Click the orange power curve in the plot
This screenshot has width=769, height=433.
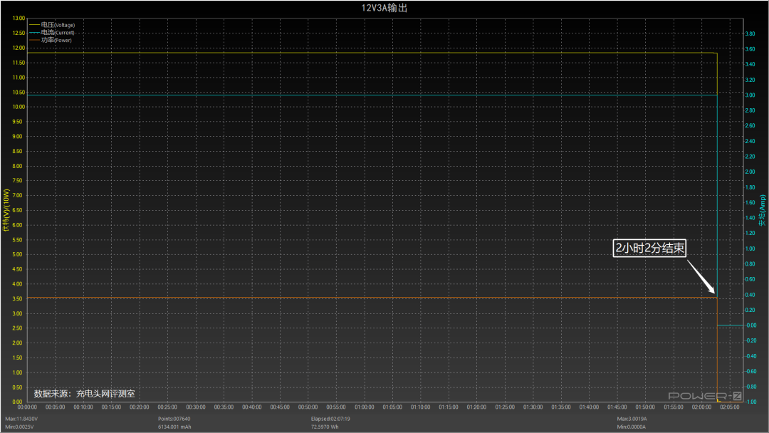click(x=372, y=298)
